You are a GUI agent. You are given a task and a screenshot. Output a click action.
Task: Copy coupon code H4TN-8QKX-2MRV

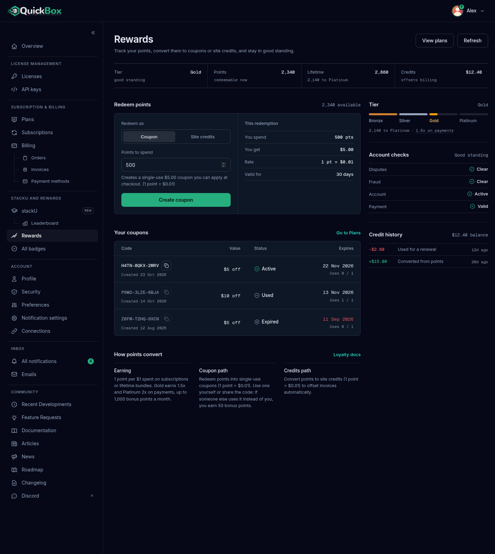coord(166,266)
